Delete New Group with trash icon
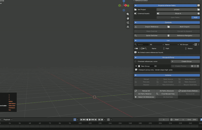This screenshot has height=130, width=202. tap(198, 66)
